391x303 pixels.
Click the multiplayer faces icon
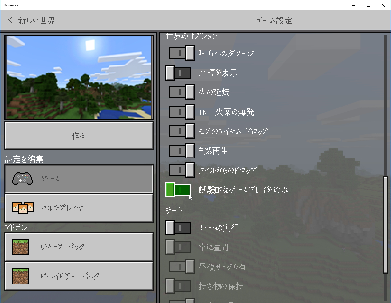coord(22,208)
